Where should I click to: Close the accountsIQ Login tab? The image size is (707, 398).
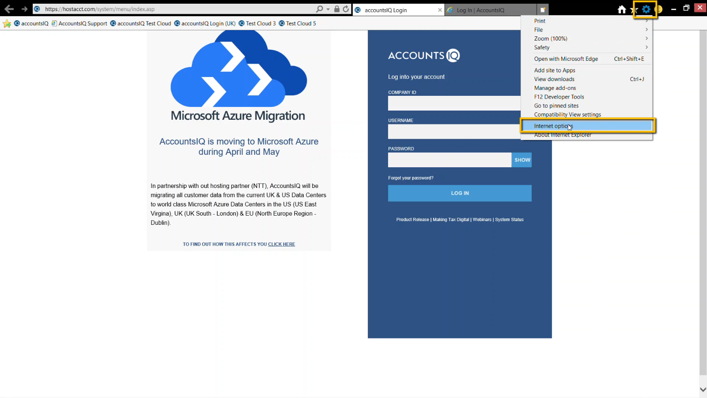click(440, 10)
